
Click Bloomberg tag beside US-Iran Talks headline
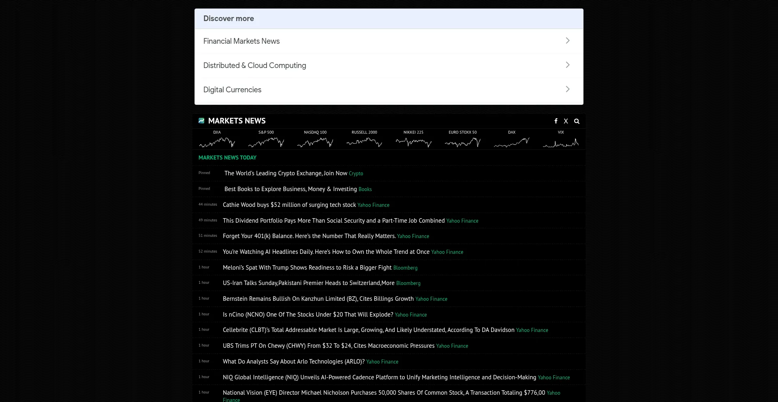pos(408,283)
